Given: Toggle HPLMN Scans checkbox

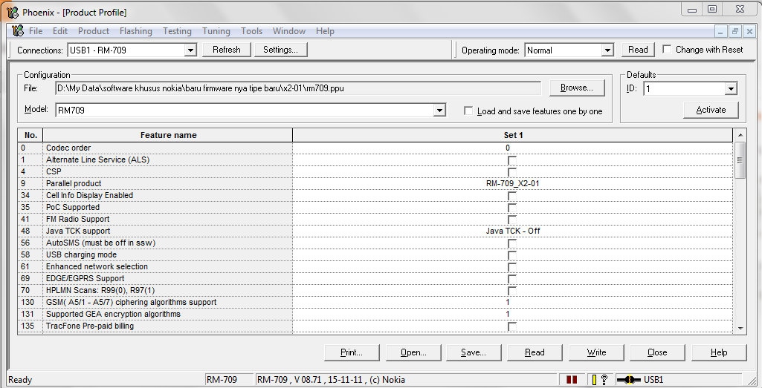Looking at the screenshot, I should click(512, 291).
